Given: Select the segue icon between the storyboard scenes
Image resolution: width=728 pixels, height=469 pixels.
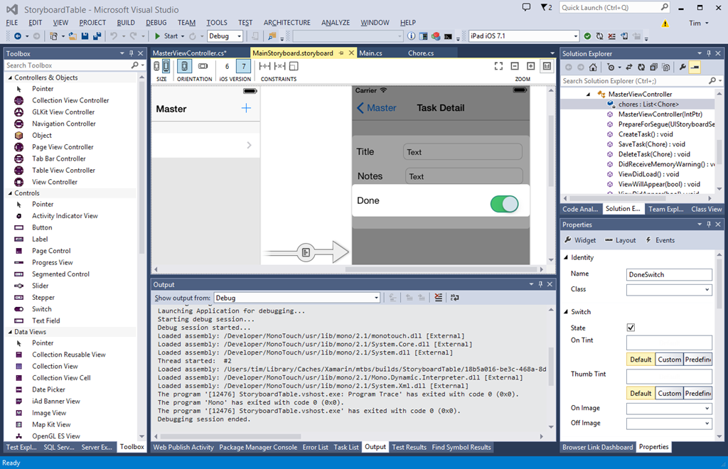Looking at the screenshot, I should tap(306, 252).
